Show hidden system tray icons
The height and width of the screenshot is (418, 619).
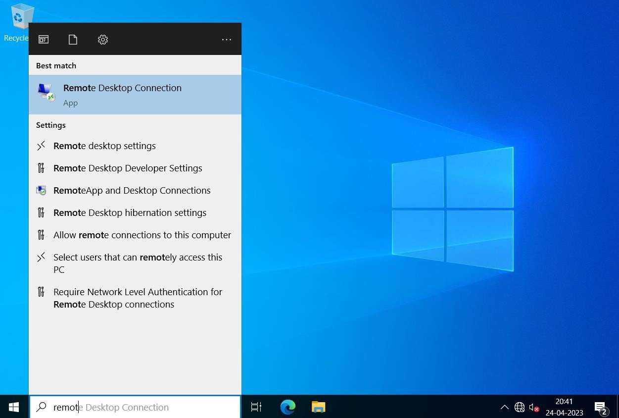[504, 407]
